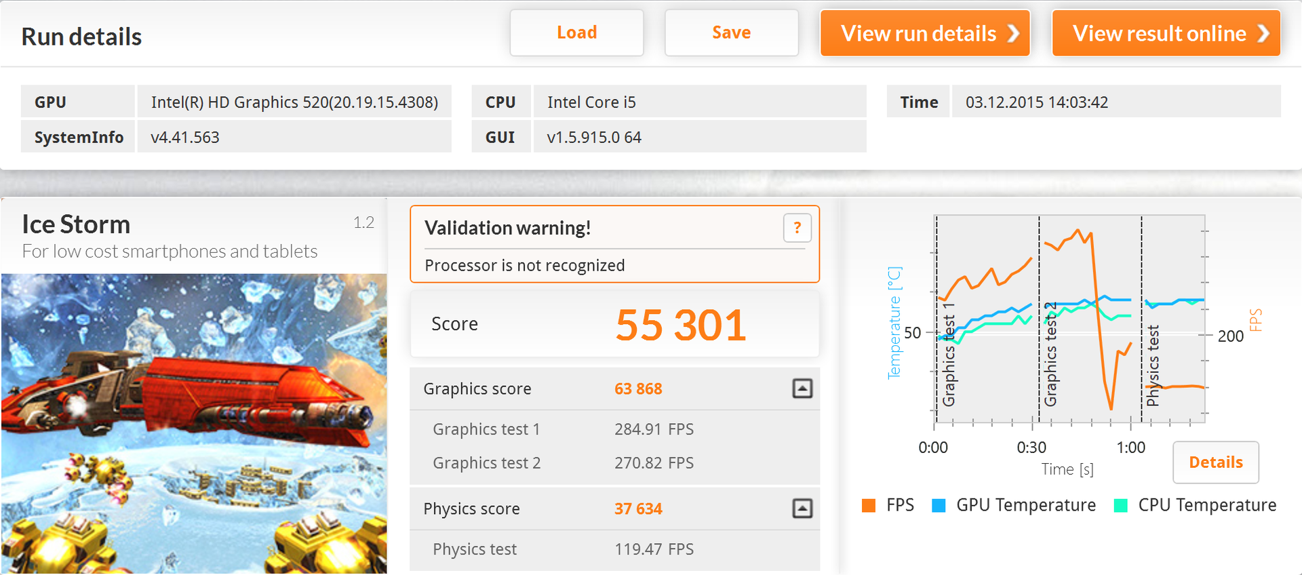
Task: Select SystemInfo version v4.41.563
Action: click(x=185, y=138)
